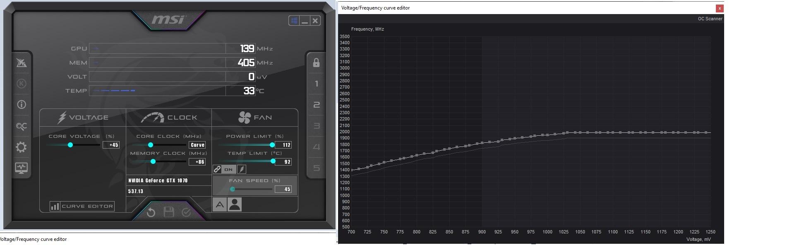Click the core clock Curve value box
Screen dimensions: 792x245
(x=197, y=145)
